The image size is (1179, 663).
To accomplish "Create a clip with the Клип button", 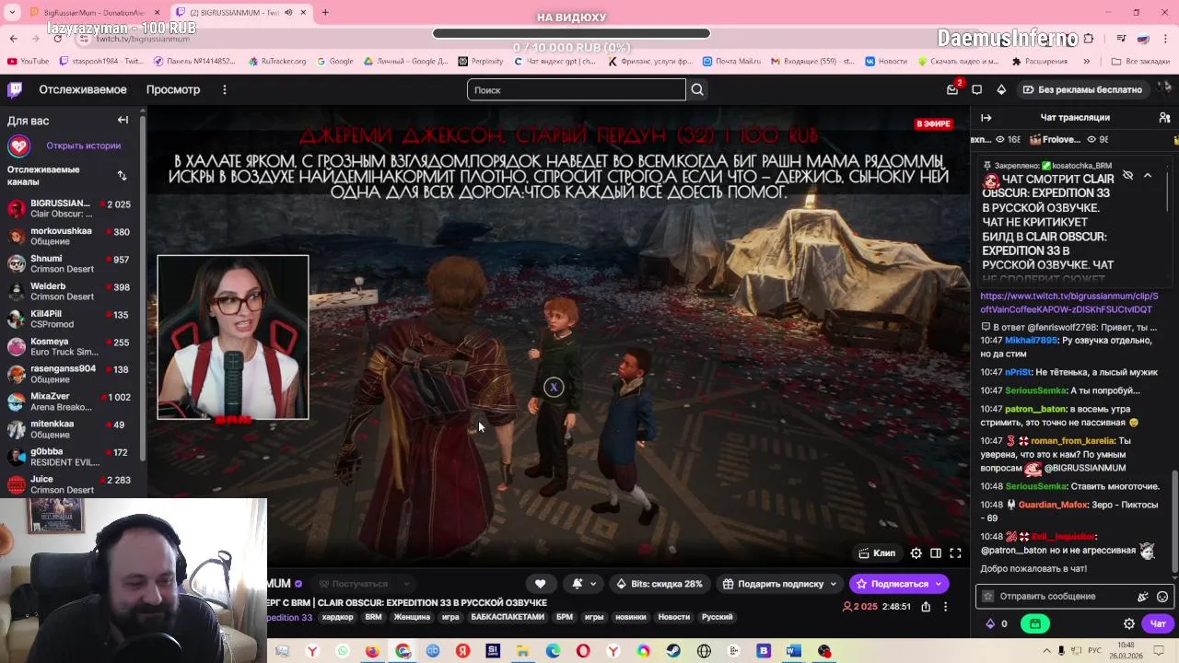I will (876, 552).
